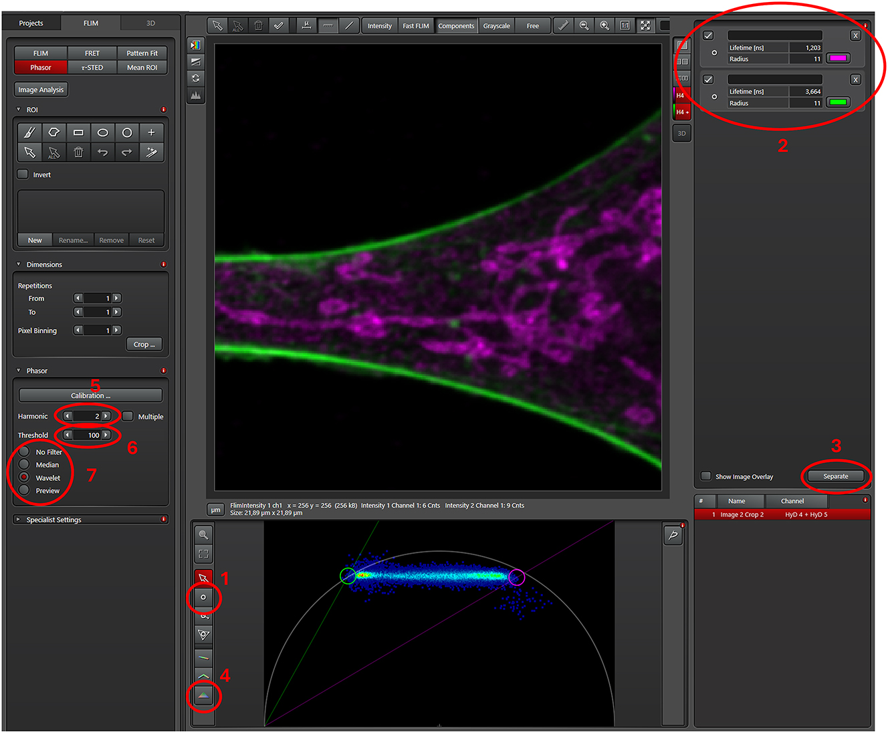Image resolution: width=888 pixels, height=733 pixels.
Task: Click the zoom magnifier icon beside the phasor plot
Action: [203, 534]
